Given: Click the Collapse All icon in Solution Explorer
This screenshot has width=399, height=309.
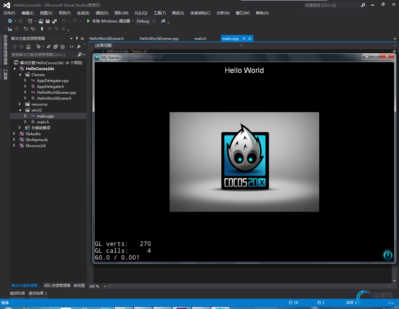Looking at the screenshot, I should pos(56,47).
